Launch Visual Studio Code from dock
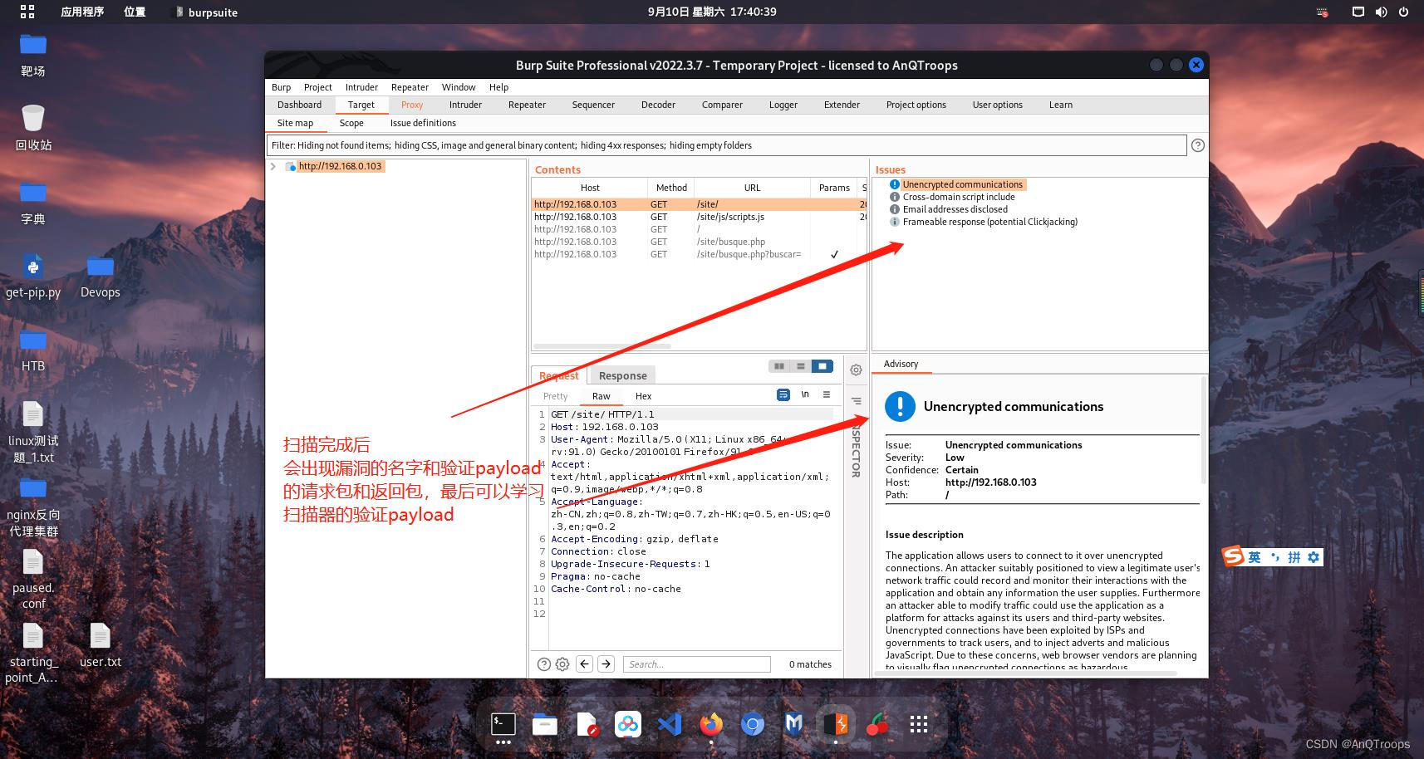 click(670, 725)
